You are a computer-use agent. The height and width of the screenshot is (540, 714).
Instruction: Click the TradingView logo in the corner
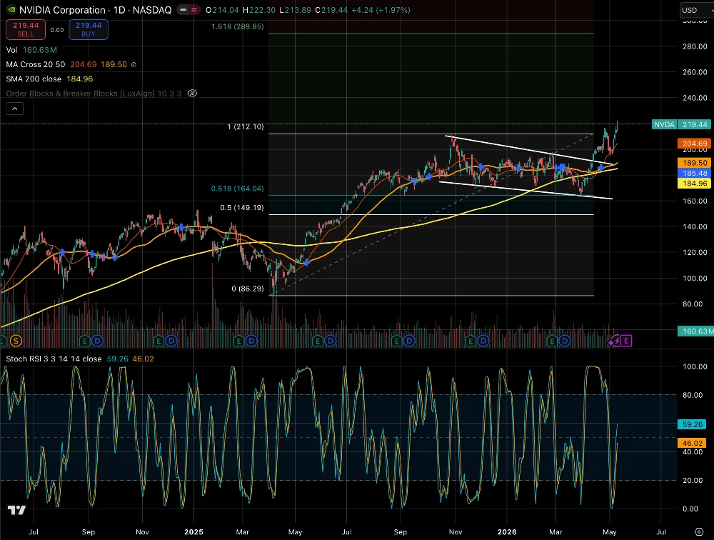pos(16,511)
